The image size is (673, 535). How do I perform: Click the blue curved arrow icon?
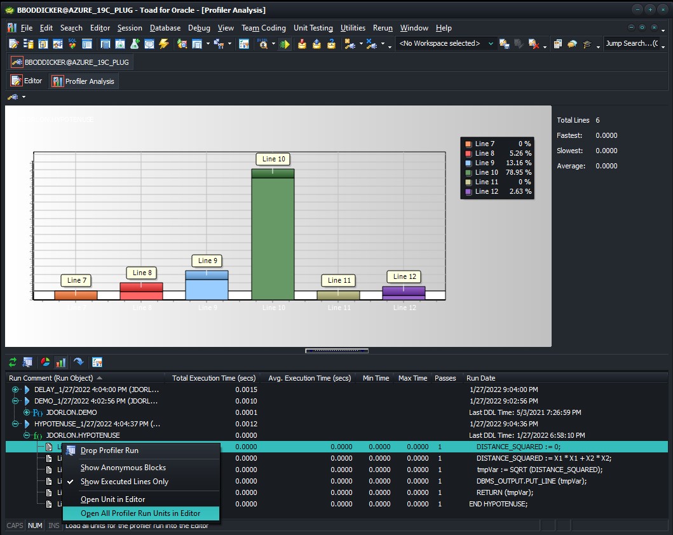pyautogui.click(x=79, y=362)
